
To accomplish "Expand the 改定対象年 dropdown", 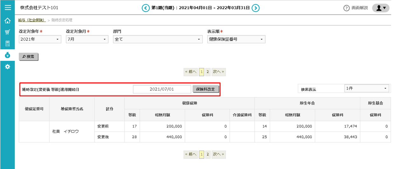I will pos(40,39).
